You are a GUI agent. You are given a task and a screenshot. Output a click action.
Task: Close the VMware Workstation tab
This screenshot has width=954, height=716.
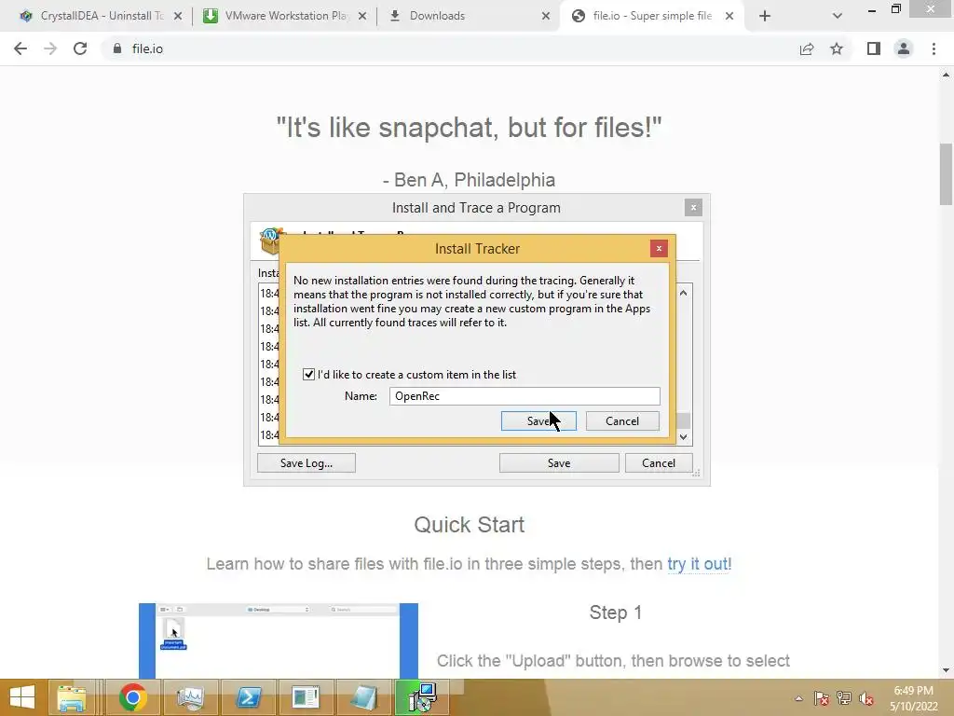(362, 16)
